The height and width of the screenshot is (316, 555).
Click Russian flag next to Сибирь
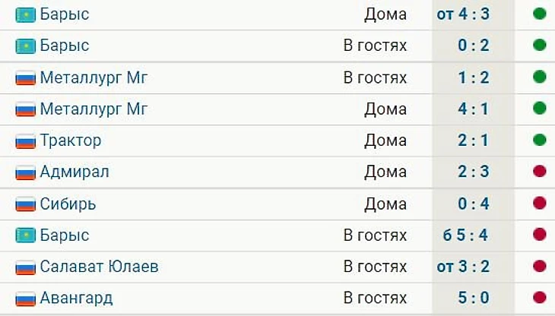point(26,204)
